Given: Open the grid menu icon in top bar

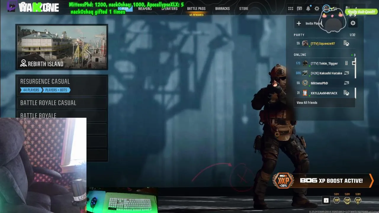Looking at the screenshot, I should point(291,9).
